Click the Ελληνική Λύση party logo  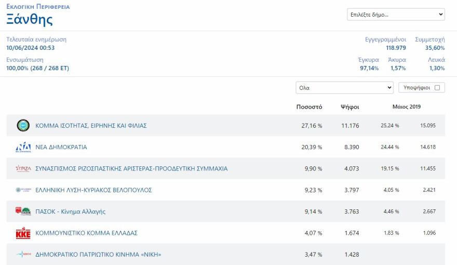click(x=23, y=190)
